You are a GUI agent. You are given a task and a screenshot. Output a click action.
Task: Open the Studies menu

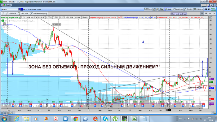coord(188,9)
